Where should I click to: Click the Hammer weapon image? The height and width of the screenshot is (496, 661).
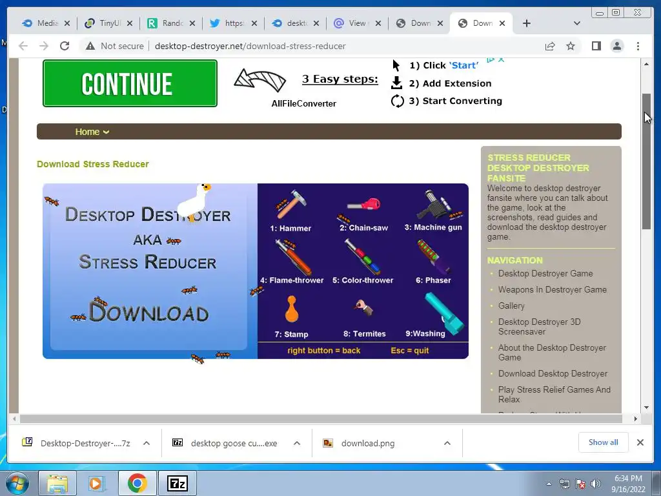point(292,203)
